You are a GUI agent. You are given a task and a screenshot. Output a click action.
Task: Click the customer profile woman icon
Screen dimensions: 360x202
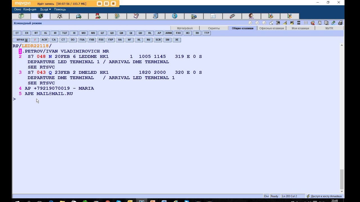(251, 16)
